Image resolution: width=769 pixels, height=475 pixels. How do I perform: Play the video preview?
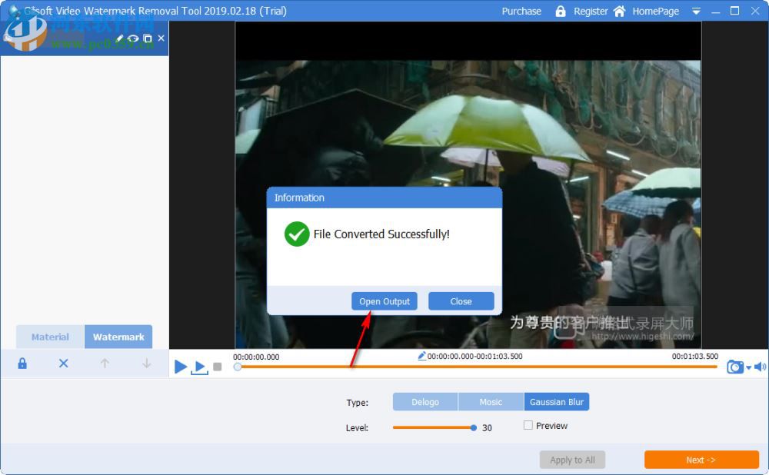point(181,367)
